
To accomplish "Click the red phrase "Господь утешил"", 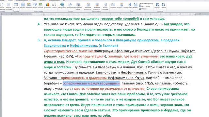I will (x=90, y=56).
